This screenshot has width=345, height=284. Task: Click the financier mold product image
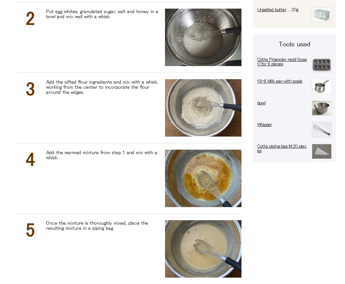click(x=322, y=64)
